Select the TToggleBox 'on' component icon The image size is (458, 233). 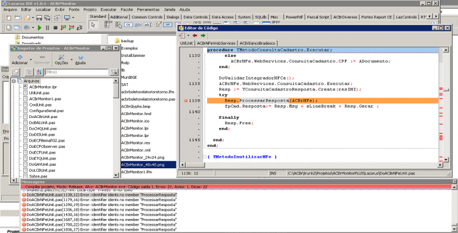coord(168,25)
